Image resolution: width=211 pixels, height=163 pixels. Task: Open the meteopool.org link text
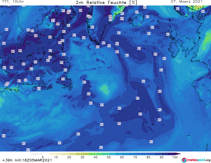click(x=199, y=160)
